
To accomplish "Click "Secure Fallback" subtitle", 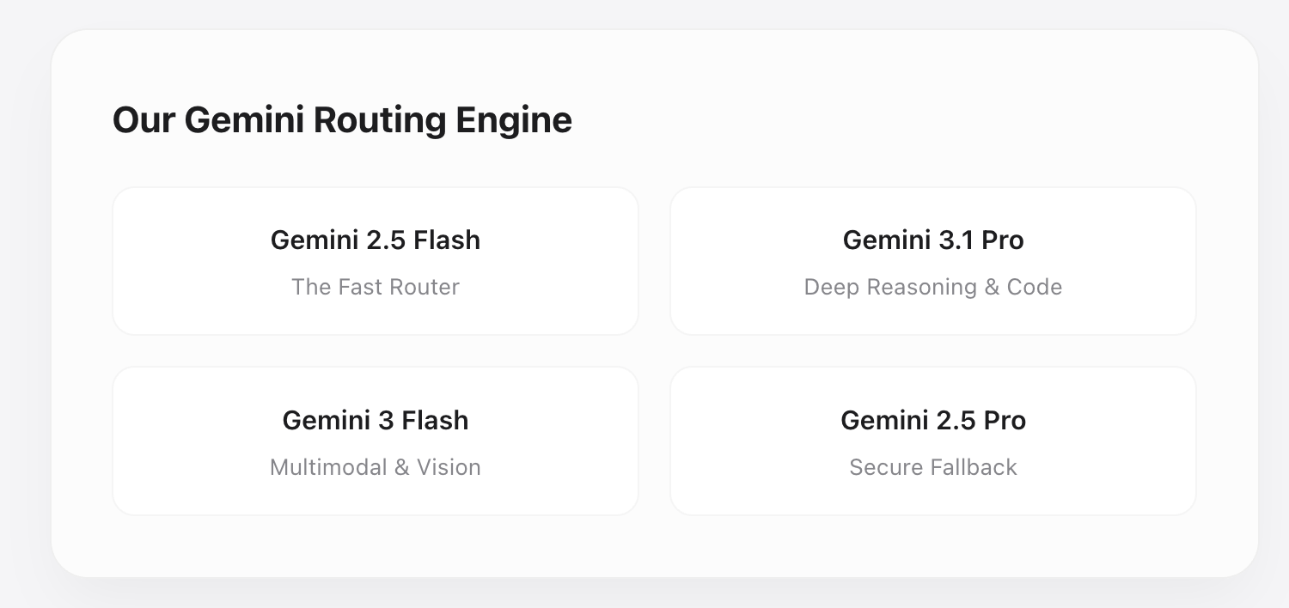I will [933, 467].
